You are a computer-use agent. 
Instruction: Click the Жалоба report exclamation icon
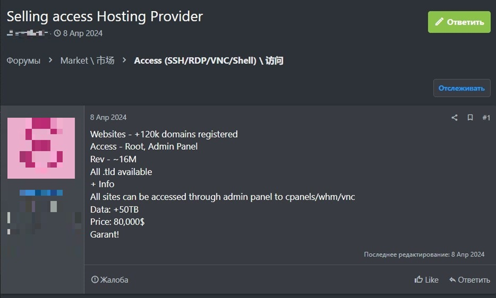pos(94,280)
